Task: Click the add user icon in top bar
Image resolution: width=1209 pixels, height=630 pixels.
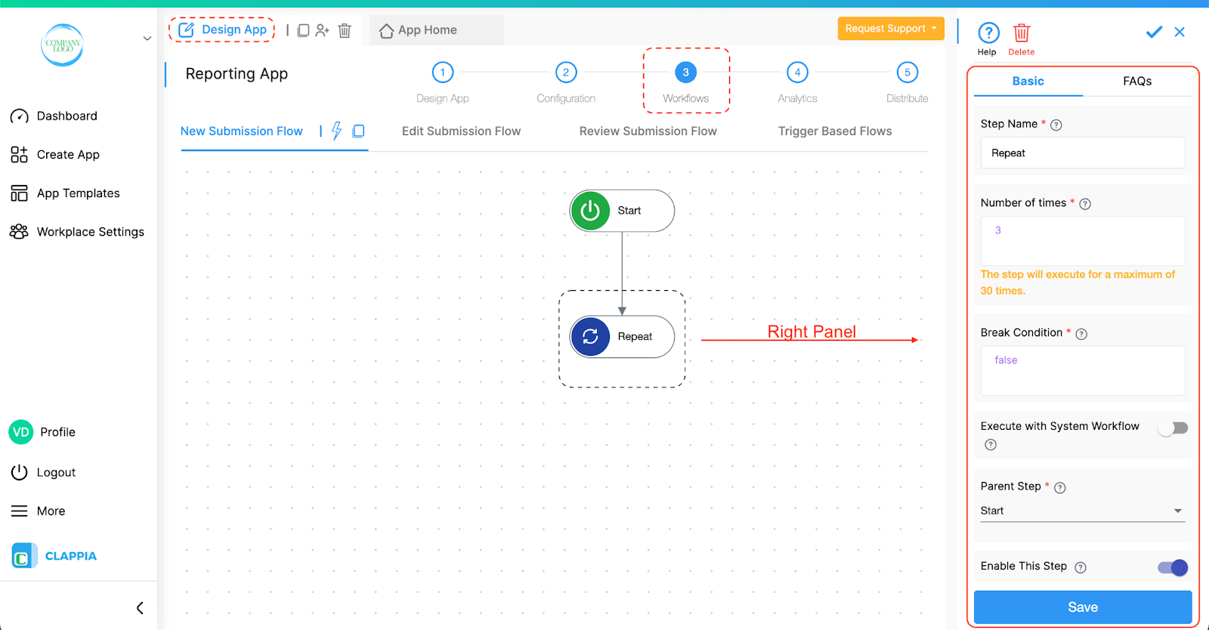Action: [x=323, y=30]
